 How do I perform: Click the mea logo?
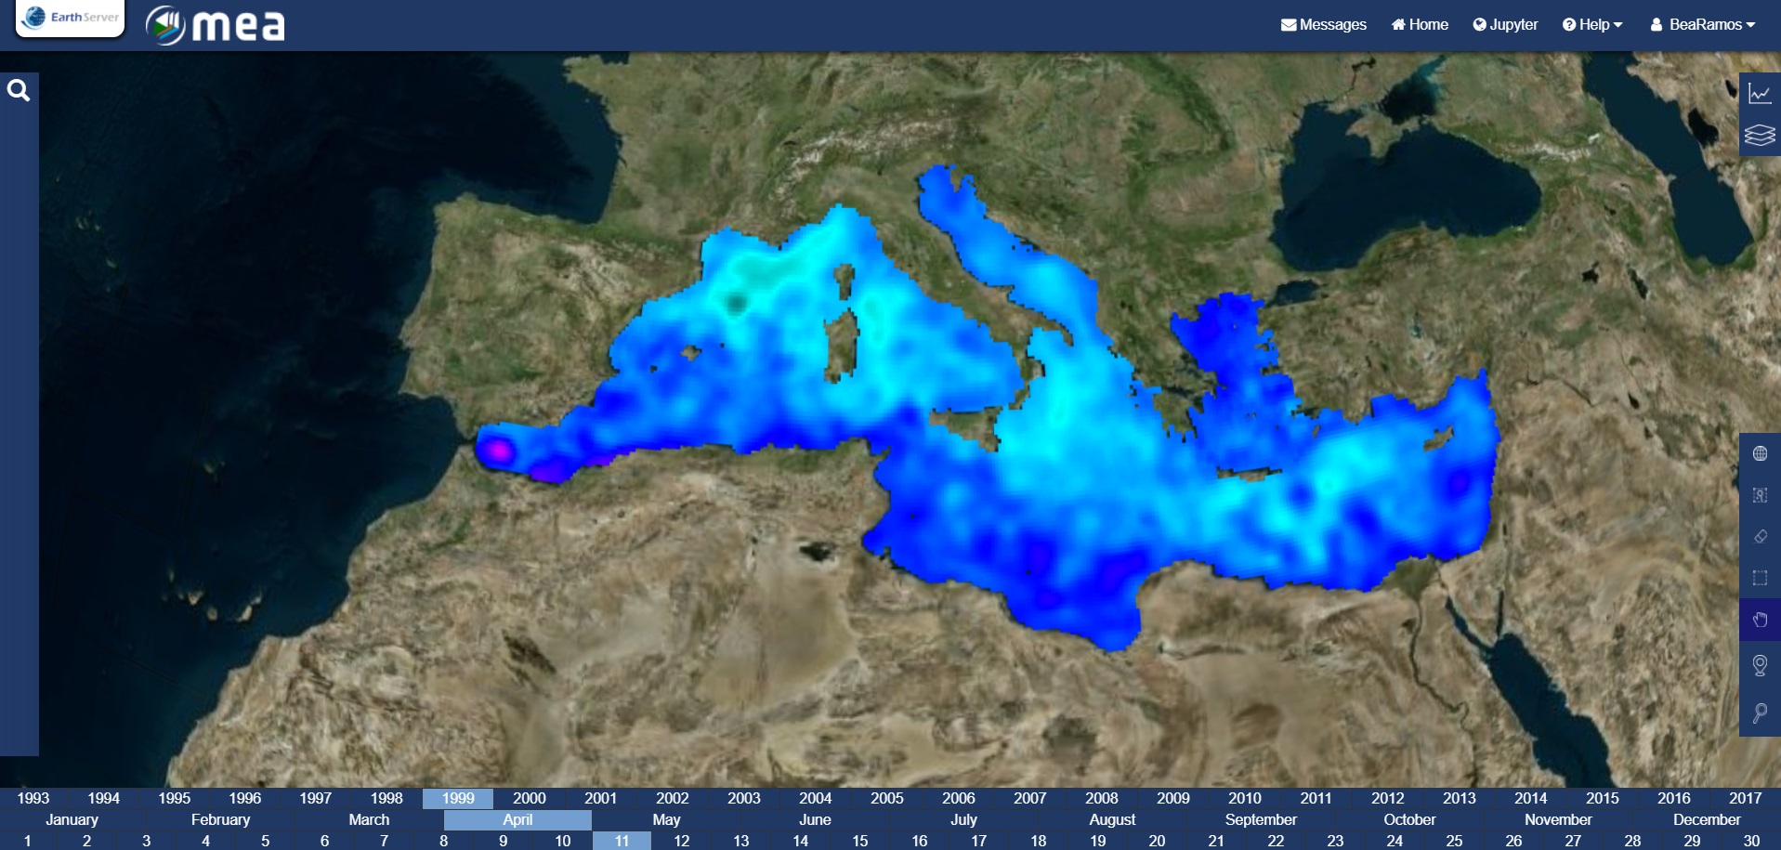216,25
